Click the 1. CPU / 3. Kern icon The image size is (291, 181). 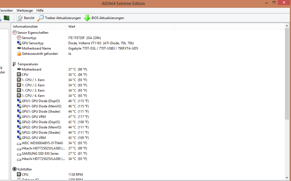point(19,90)
